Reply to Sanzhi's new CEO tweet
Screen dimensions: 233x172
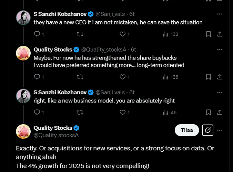coord(39,34)
